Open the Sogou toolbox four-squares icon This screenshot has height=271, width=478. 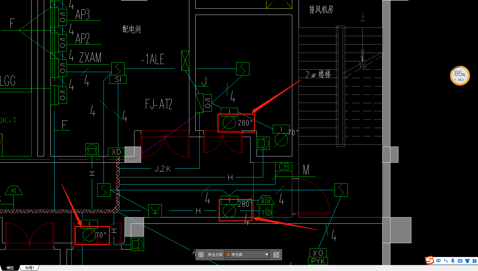click(x=474, y=261)
